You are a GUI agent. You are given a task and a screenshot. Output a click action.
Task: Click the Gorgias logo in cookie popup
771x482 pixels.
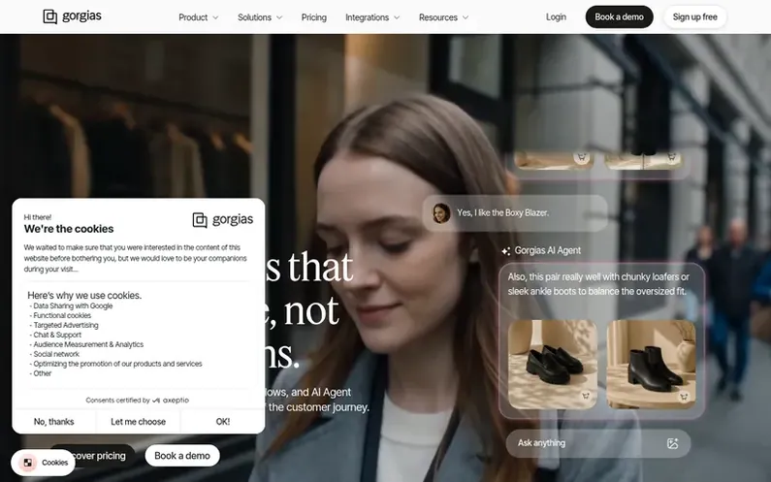click(x=223, y=219)
